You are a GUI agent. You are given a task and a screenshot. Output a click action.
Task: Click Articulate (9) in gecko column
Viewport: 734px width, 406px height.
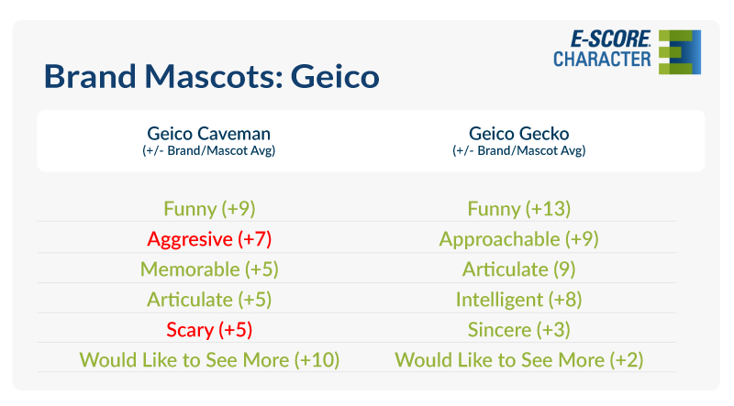point(518,269)
